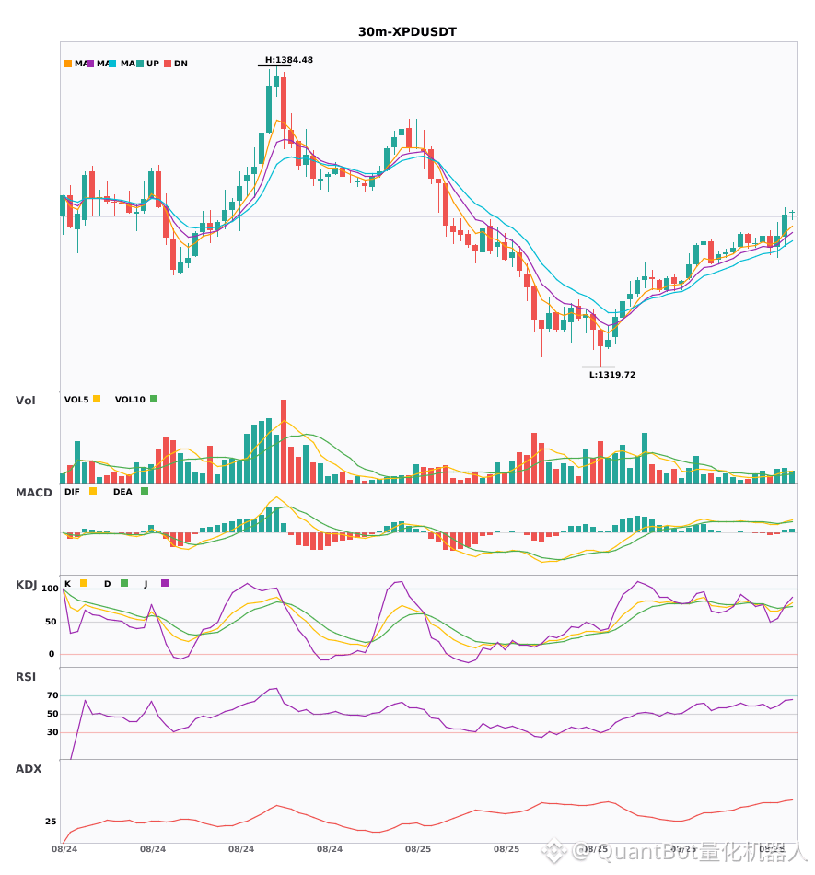Click the purple J legend swatch
The height and width of the screenshot is (875, 815).
(x=165, y=583)
